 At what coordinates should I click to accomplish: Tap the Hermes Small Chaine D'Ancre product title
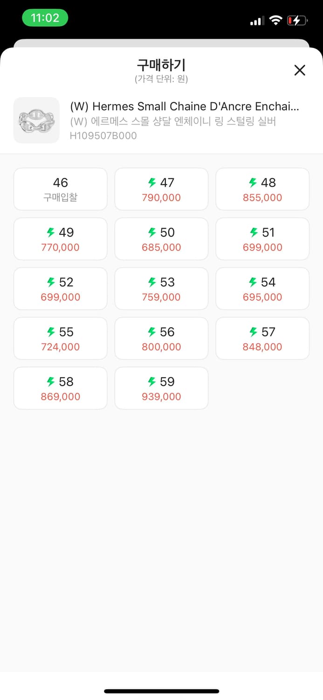click(185, 106)
